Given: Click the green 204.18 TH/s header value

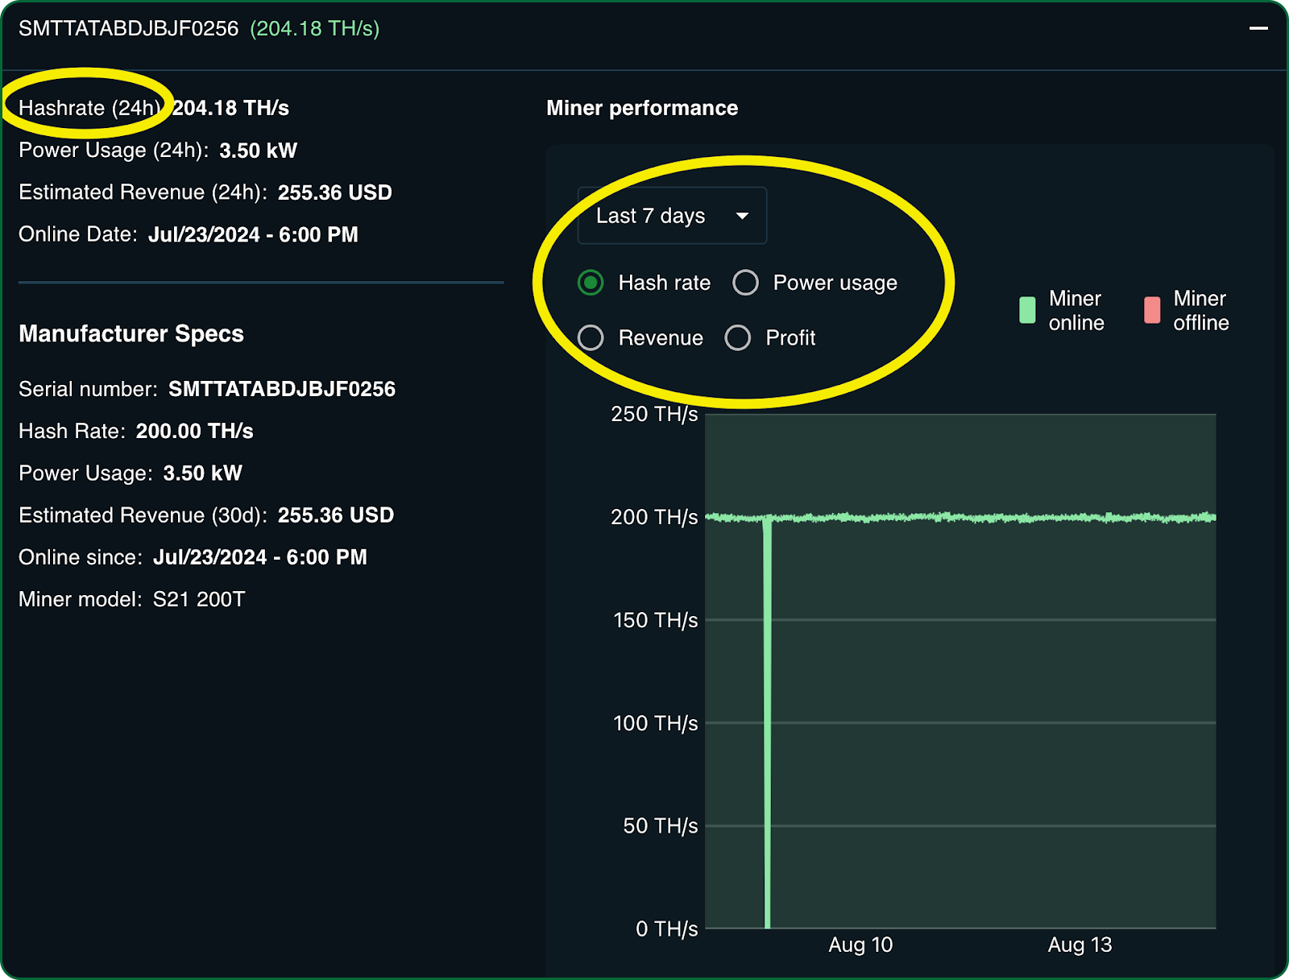Looking at the screenshot, I should [x=314, y=29].
